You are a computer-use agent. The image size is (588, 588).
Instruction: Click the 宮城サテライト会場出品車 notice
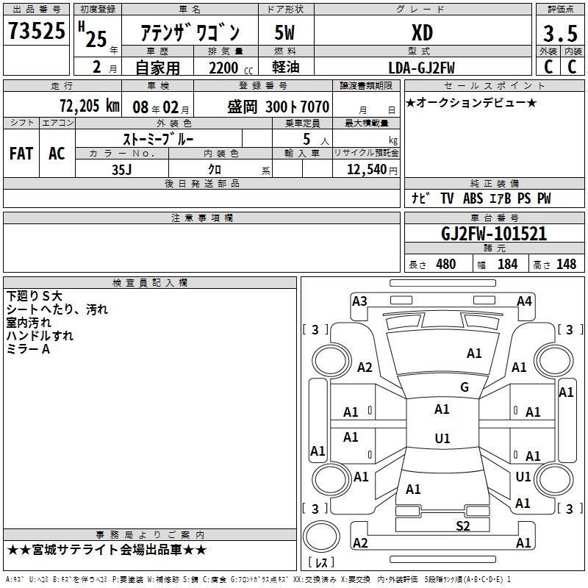107,550
